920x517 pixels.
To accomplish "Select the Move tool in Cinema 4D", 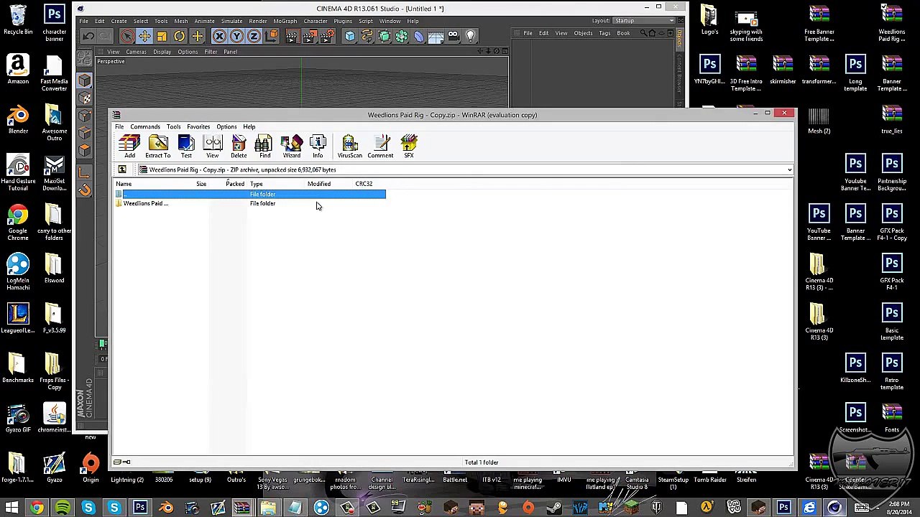I will pos(144,36).
